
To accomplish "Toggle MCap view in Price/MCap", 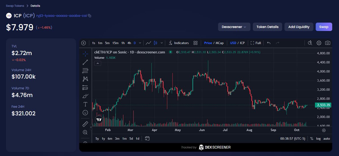I will tap(219, 43).
